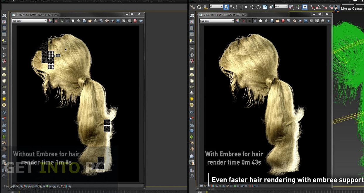Duplicate to Max frame buffer, left window
Image resolution: width=364 pixels, height=193 pixels.
pos(101,21)
